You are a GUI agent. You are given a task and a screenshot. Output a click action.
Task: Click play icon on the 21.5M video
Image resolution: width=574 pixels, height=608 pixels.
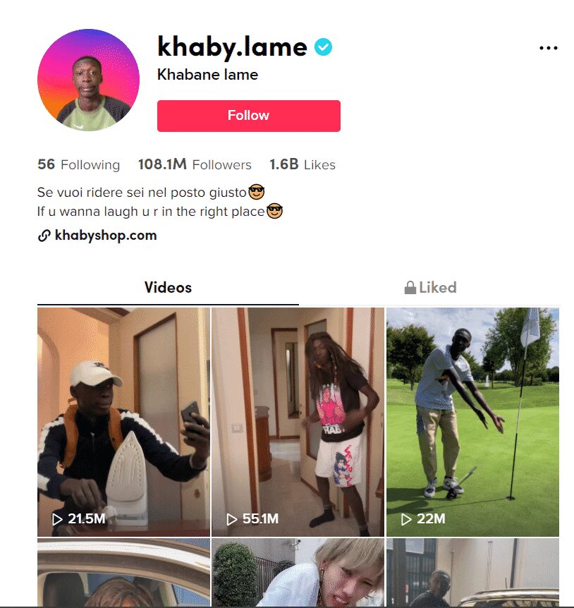click(x=57, y=519)
